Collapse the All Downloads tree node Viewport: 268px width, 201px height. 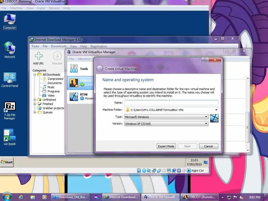[35, 75]
